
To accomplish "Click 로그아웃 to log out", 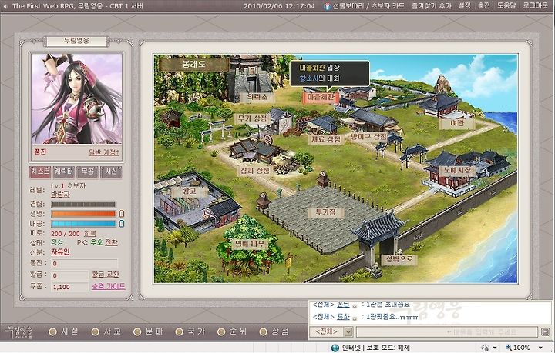I will coord(535,6).
